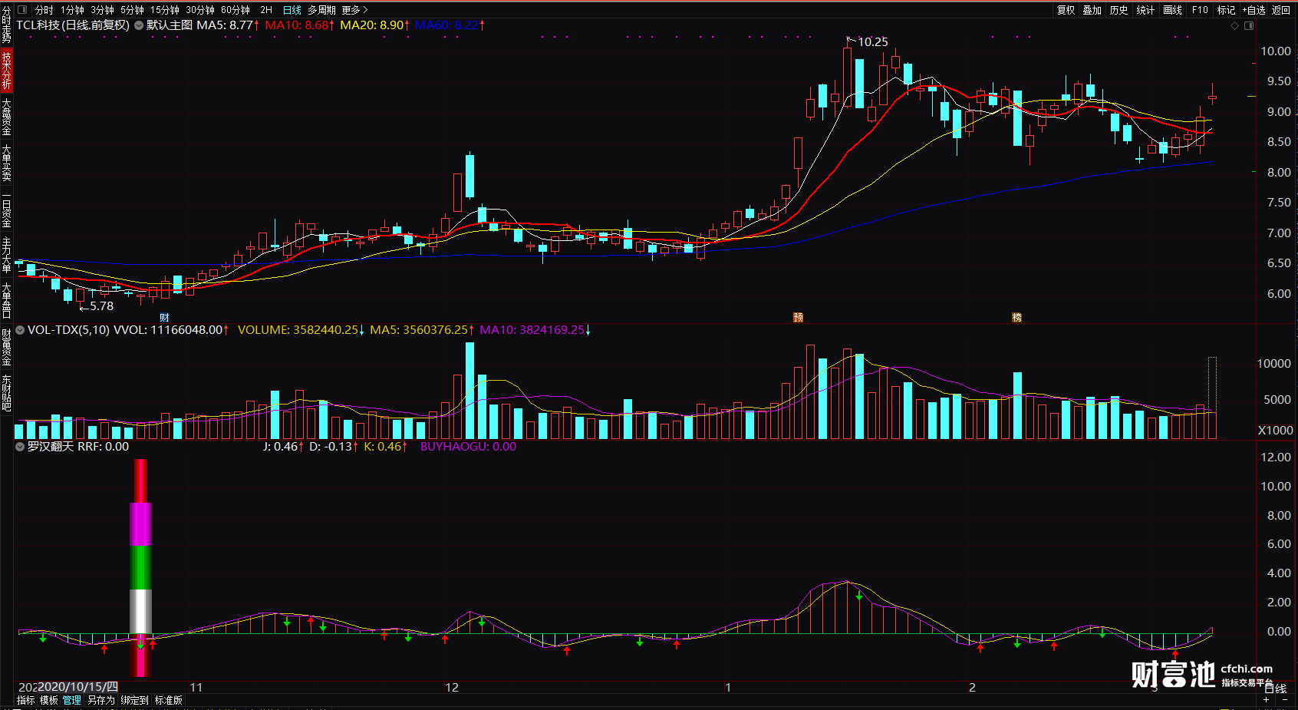Open the 多周期 multi-period view

click(x=321, y=10)
